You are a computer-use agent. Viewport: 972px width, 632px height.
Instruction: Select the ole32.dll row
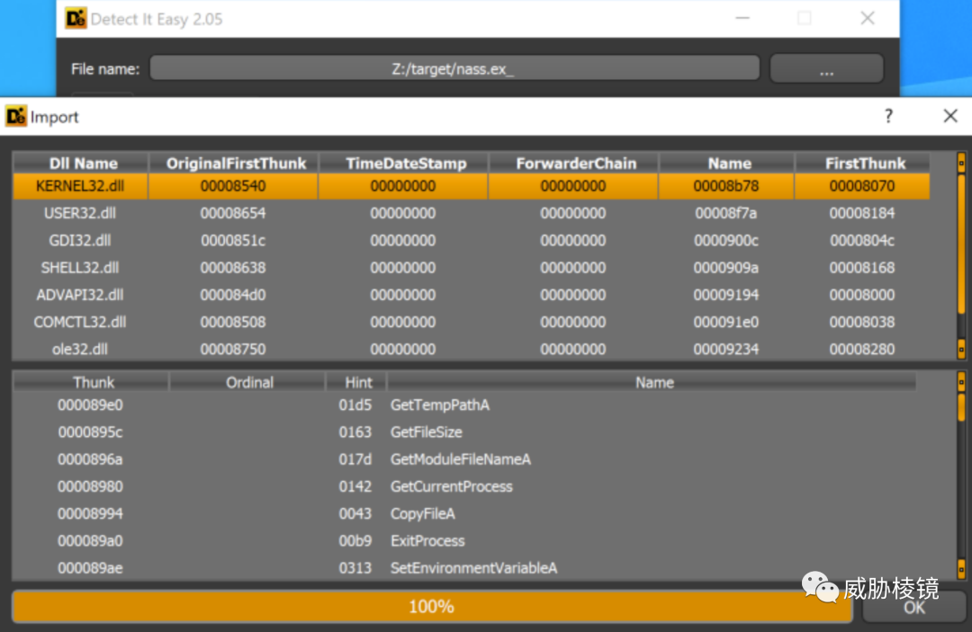[x=471, y=349]
